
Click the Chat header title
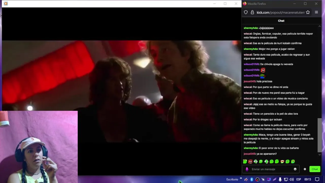[x=281, y=21]
